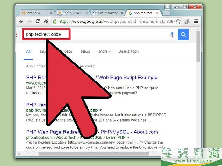Click the horizontal scrollbar left arrow

pos(19,154)
